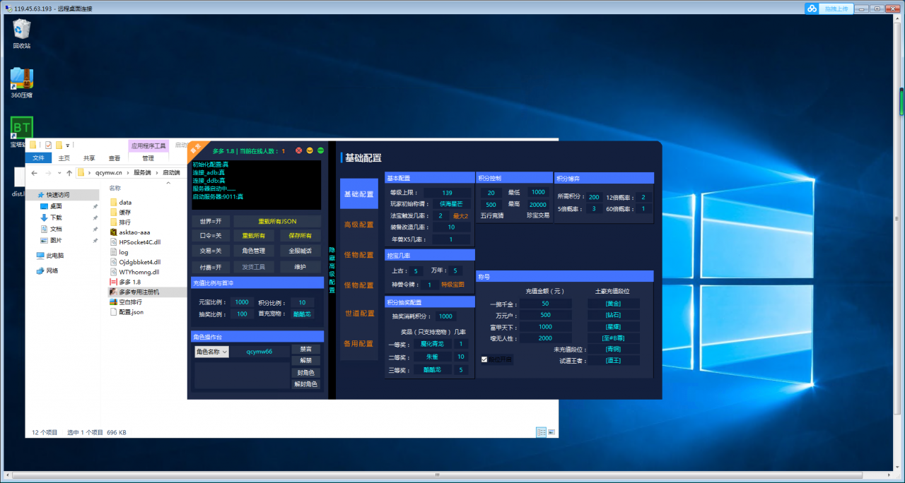The width and height of the screenshot is (905, 483).
Task: Select the asktao-aaa application file icon
Action: click(114, 232)
